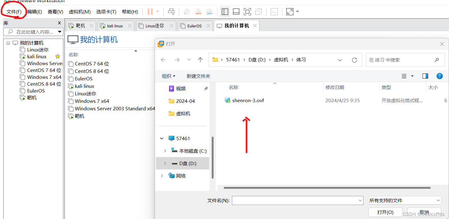Switch to the kali linux tab
This screenshot has width=449, height=219.
[x=116, y=26]
